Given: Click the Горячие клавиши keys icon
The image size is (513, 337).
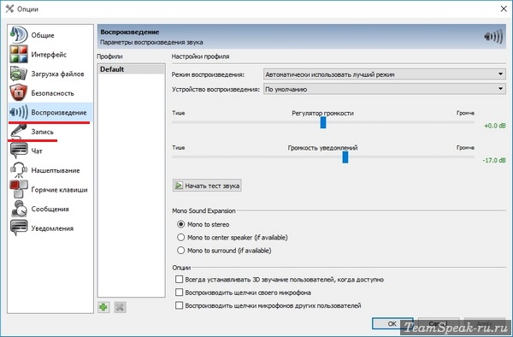Looking at the screenshot, I should point(19,189).
